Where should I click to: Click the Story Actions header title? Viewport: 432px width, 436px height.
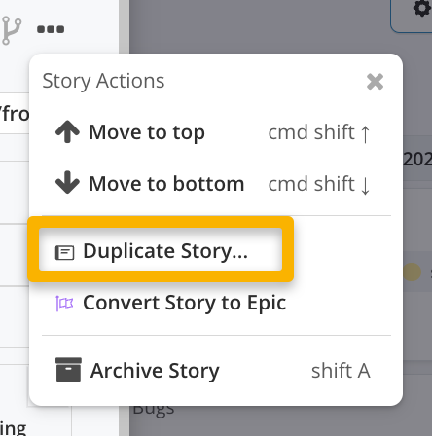(x=103, y=81)
